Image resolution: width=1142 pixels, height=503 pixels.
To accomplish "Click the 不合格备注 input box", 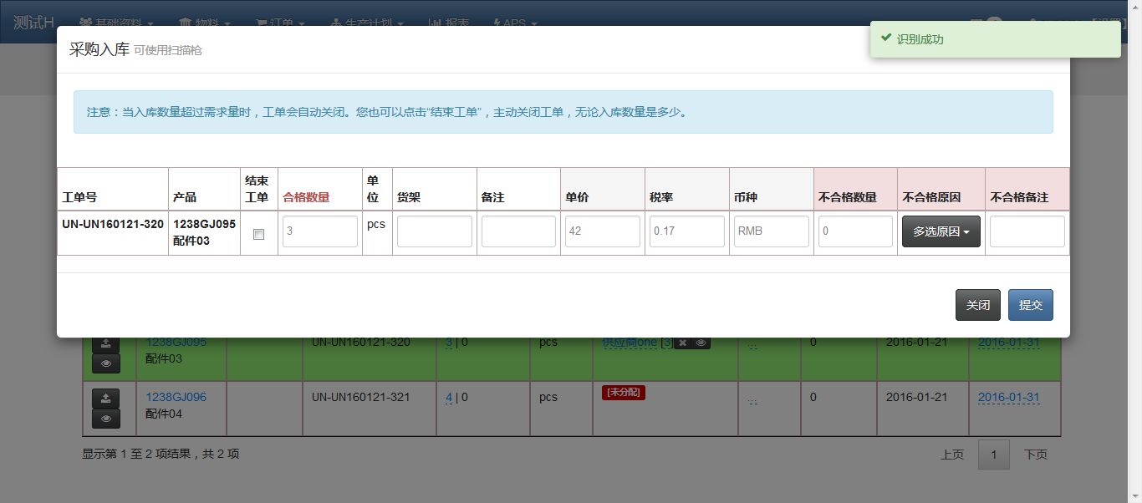I will (1027, 231).
